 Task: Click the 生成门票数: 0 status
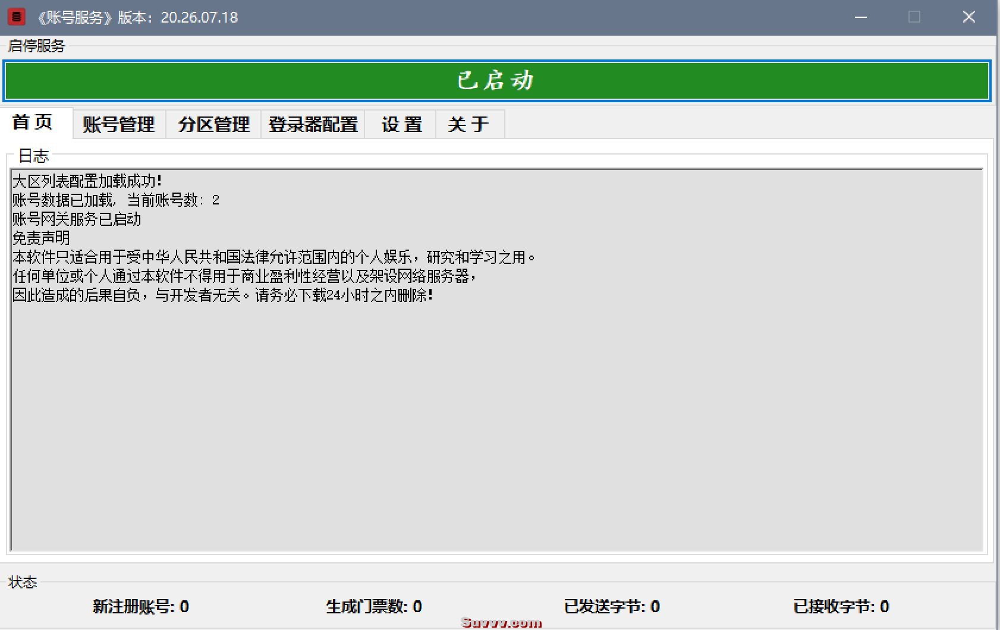pyautogui.click(x=374, y=606)
